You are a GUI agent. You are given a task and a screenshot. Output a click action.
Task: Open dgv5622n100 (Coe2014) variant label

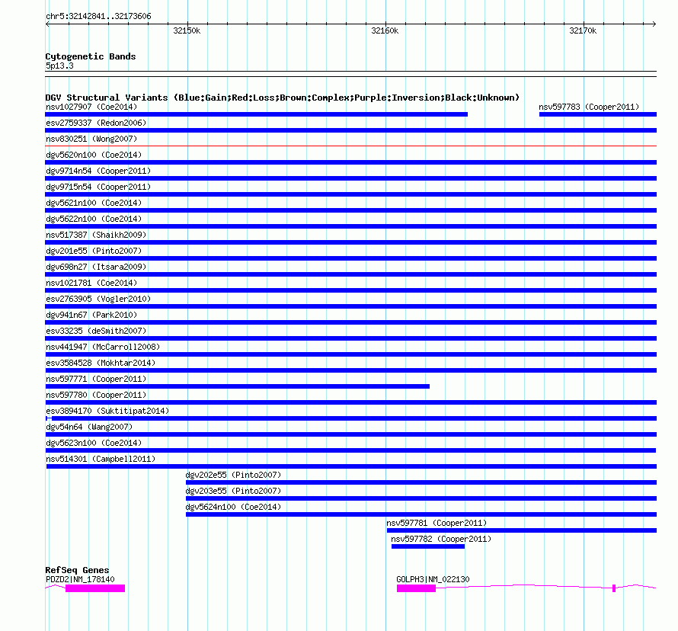94,219
